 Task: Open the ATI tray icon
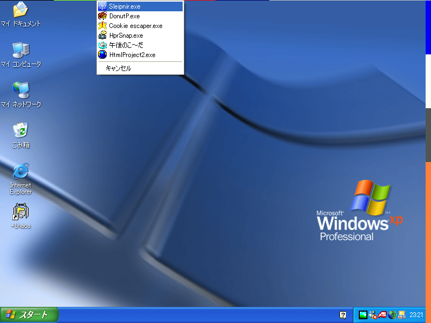pyautogui.click(x=383, y=315)
